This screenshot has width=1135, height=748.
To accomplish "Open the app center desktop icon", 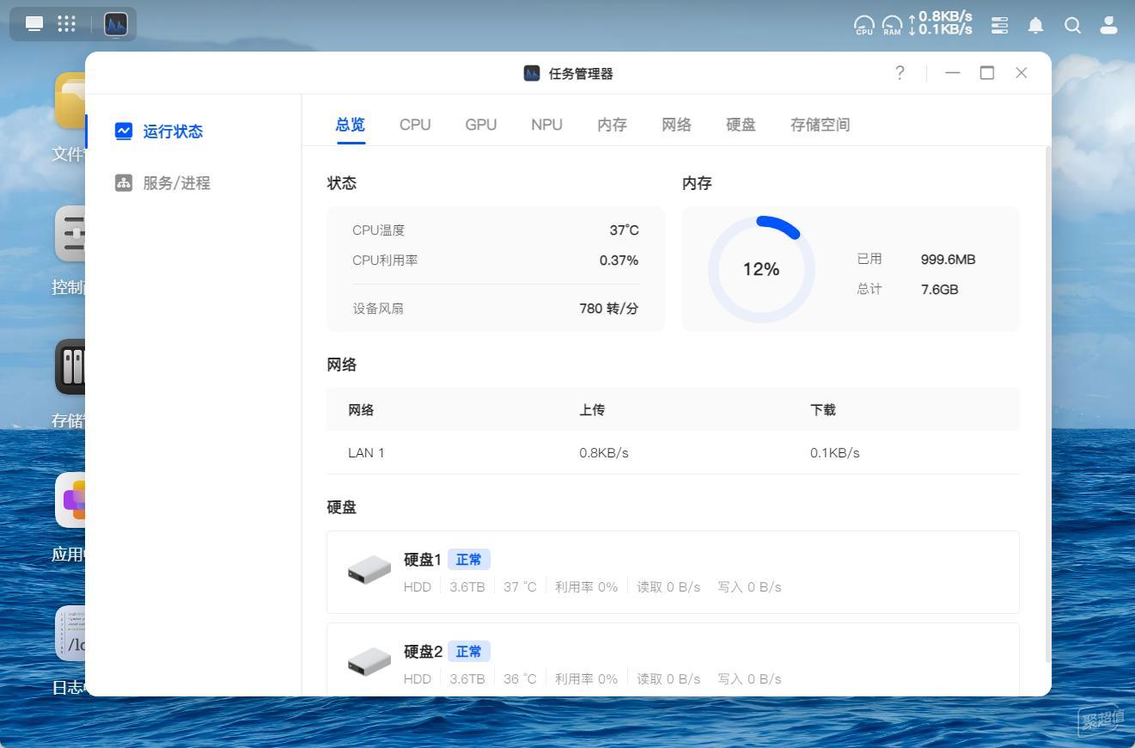I will [x=70, y=500].
